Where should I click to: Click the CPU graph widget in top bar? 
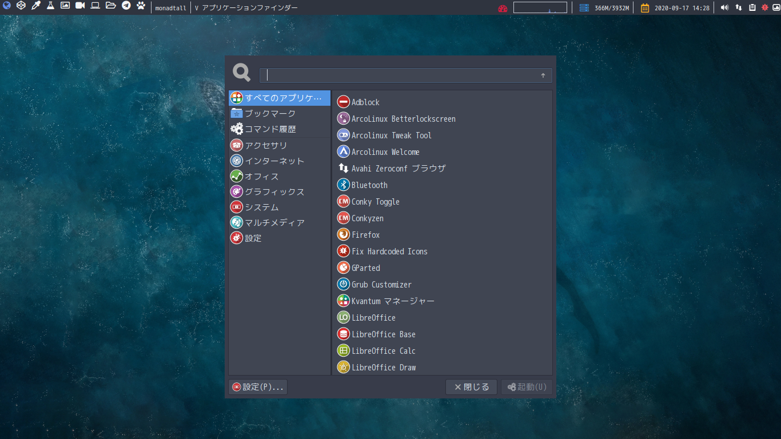point(540,7)
